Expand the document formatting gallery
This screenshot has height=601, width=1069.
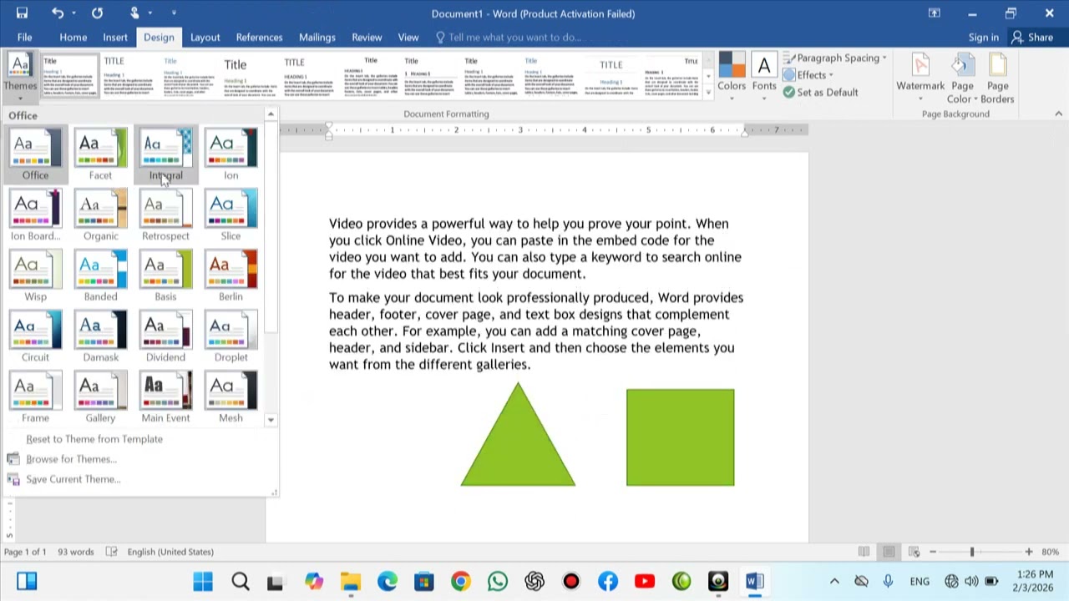click(708, 93)
